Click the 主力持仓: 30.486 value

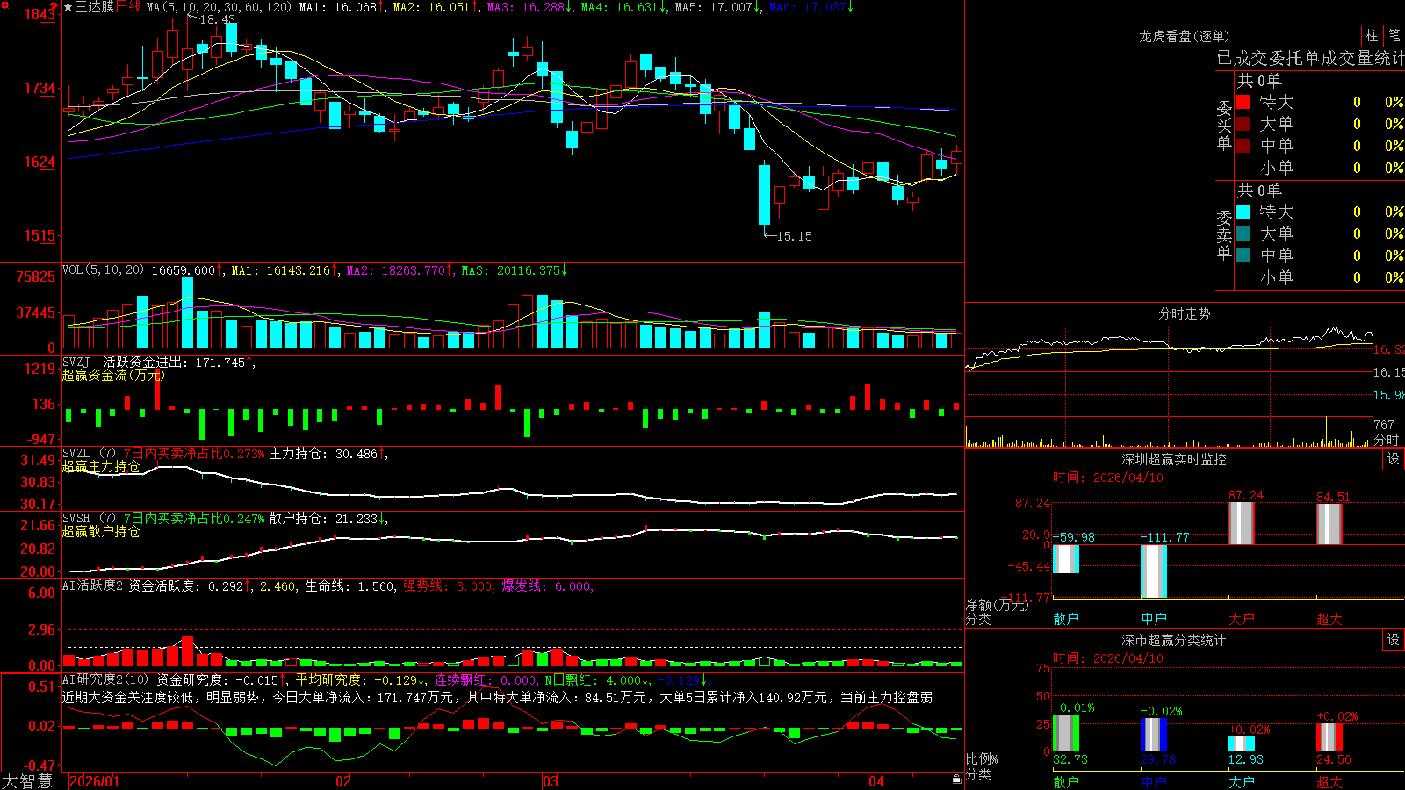coord(323,454)
